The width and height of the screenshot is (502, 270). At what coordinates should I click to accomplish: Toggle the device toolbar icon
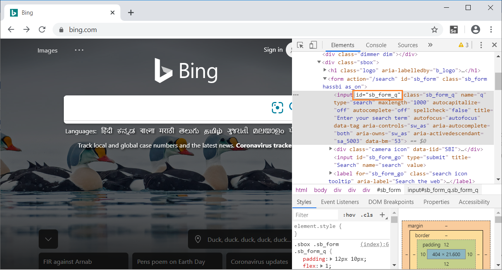click(x=313, y=45)
